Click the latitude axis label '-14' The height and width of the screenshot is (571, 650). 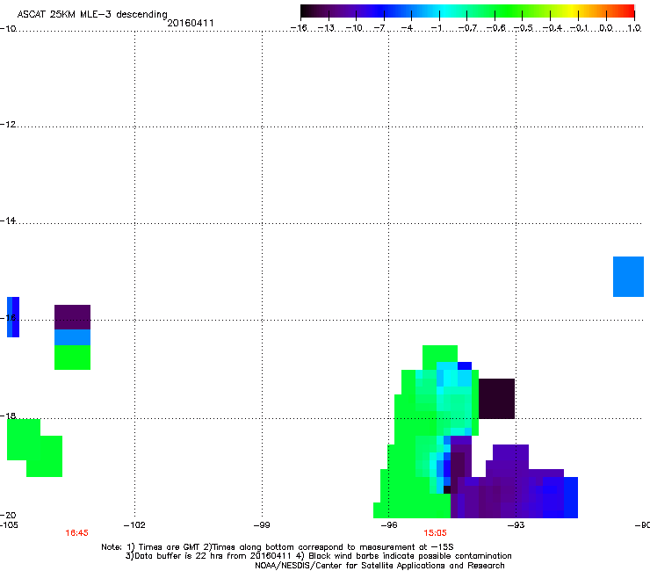coord(8,220)
